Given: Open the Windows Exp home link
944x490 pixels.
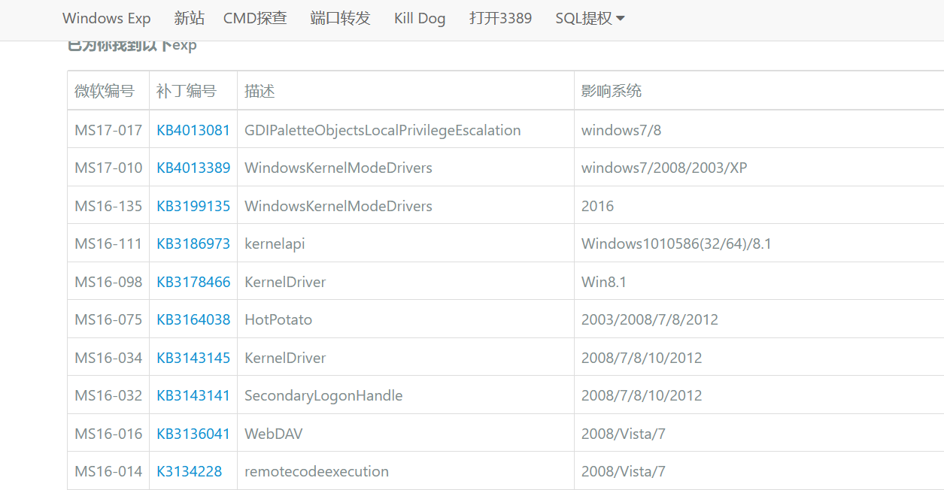Looking at the screenshot, I should (x=107, y=18).
